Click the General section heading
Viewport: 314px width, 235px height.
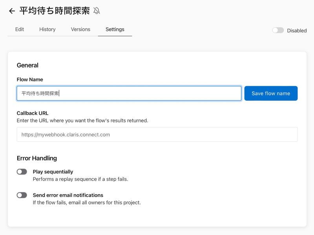[27, 65]
